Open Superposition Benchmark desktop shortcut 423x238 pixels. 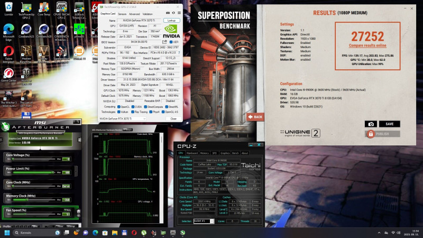click(x=61, y=54)
